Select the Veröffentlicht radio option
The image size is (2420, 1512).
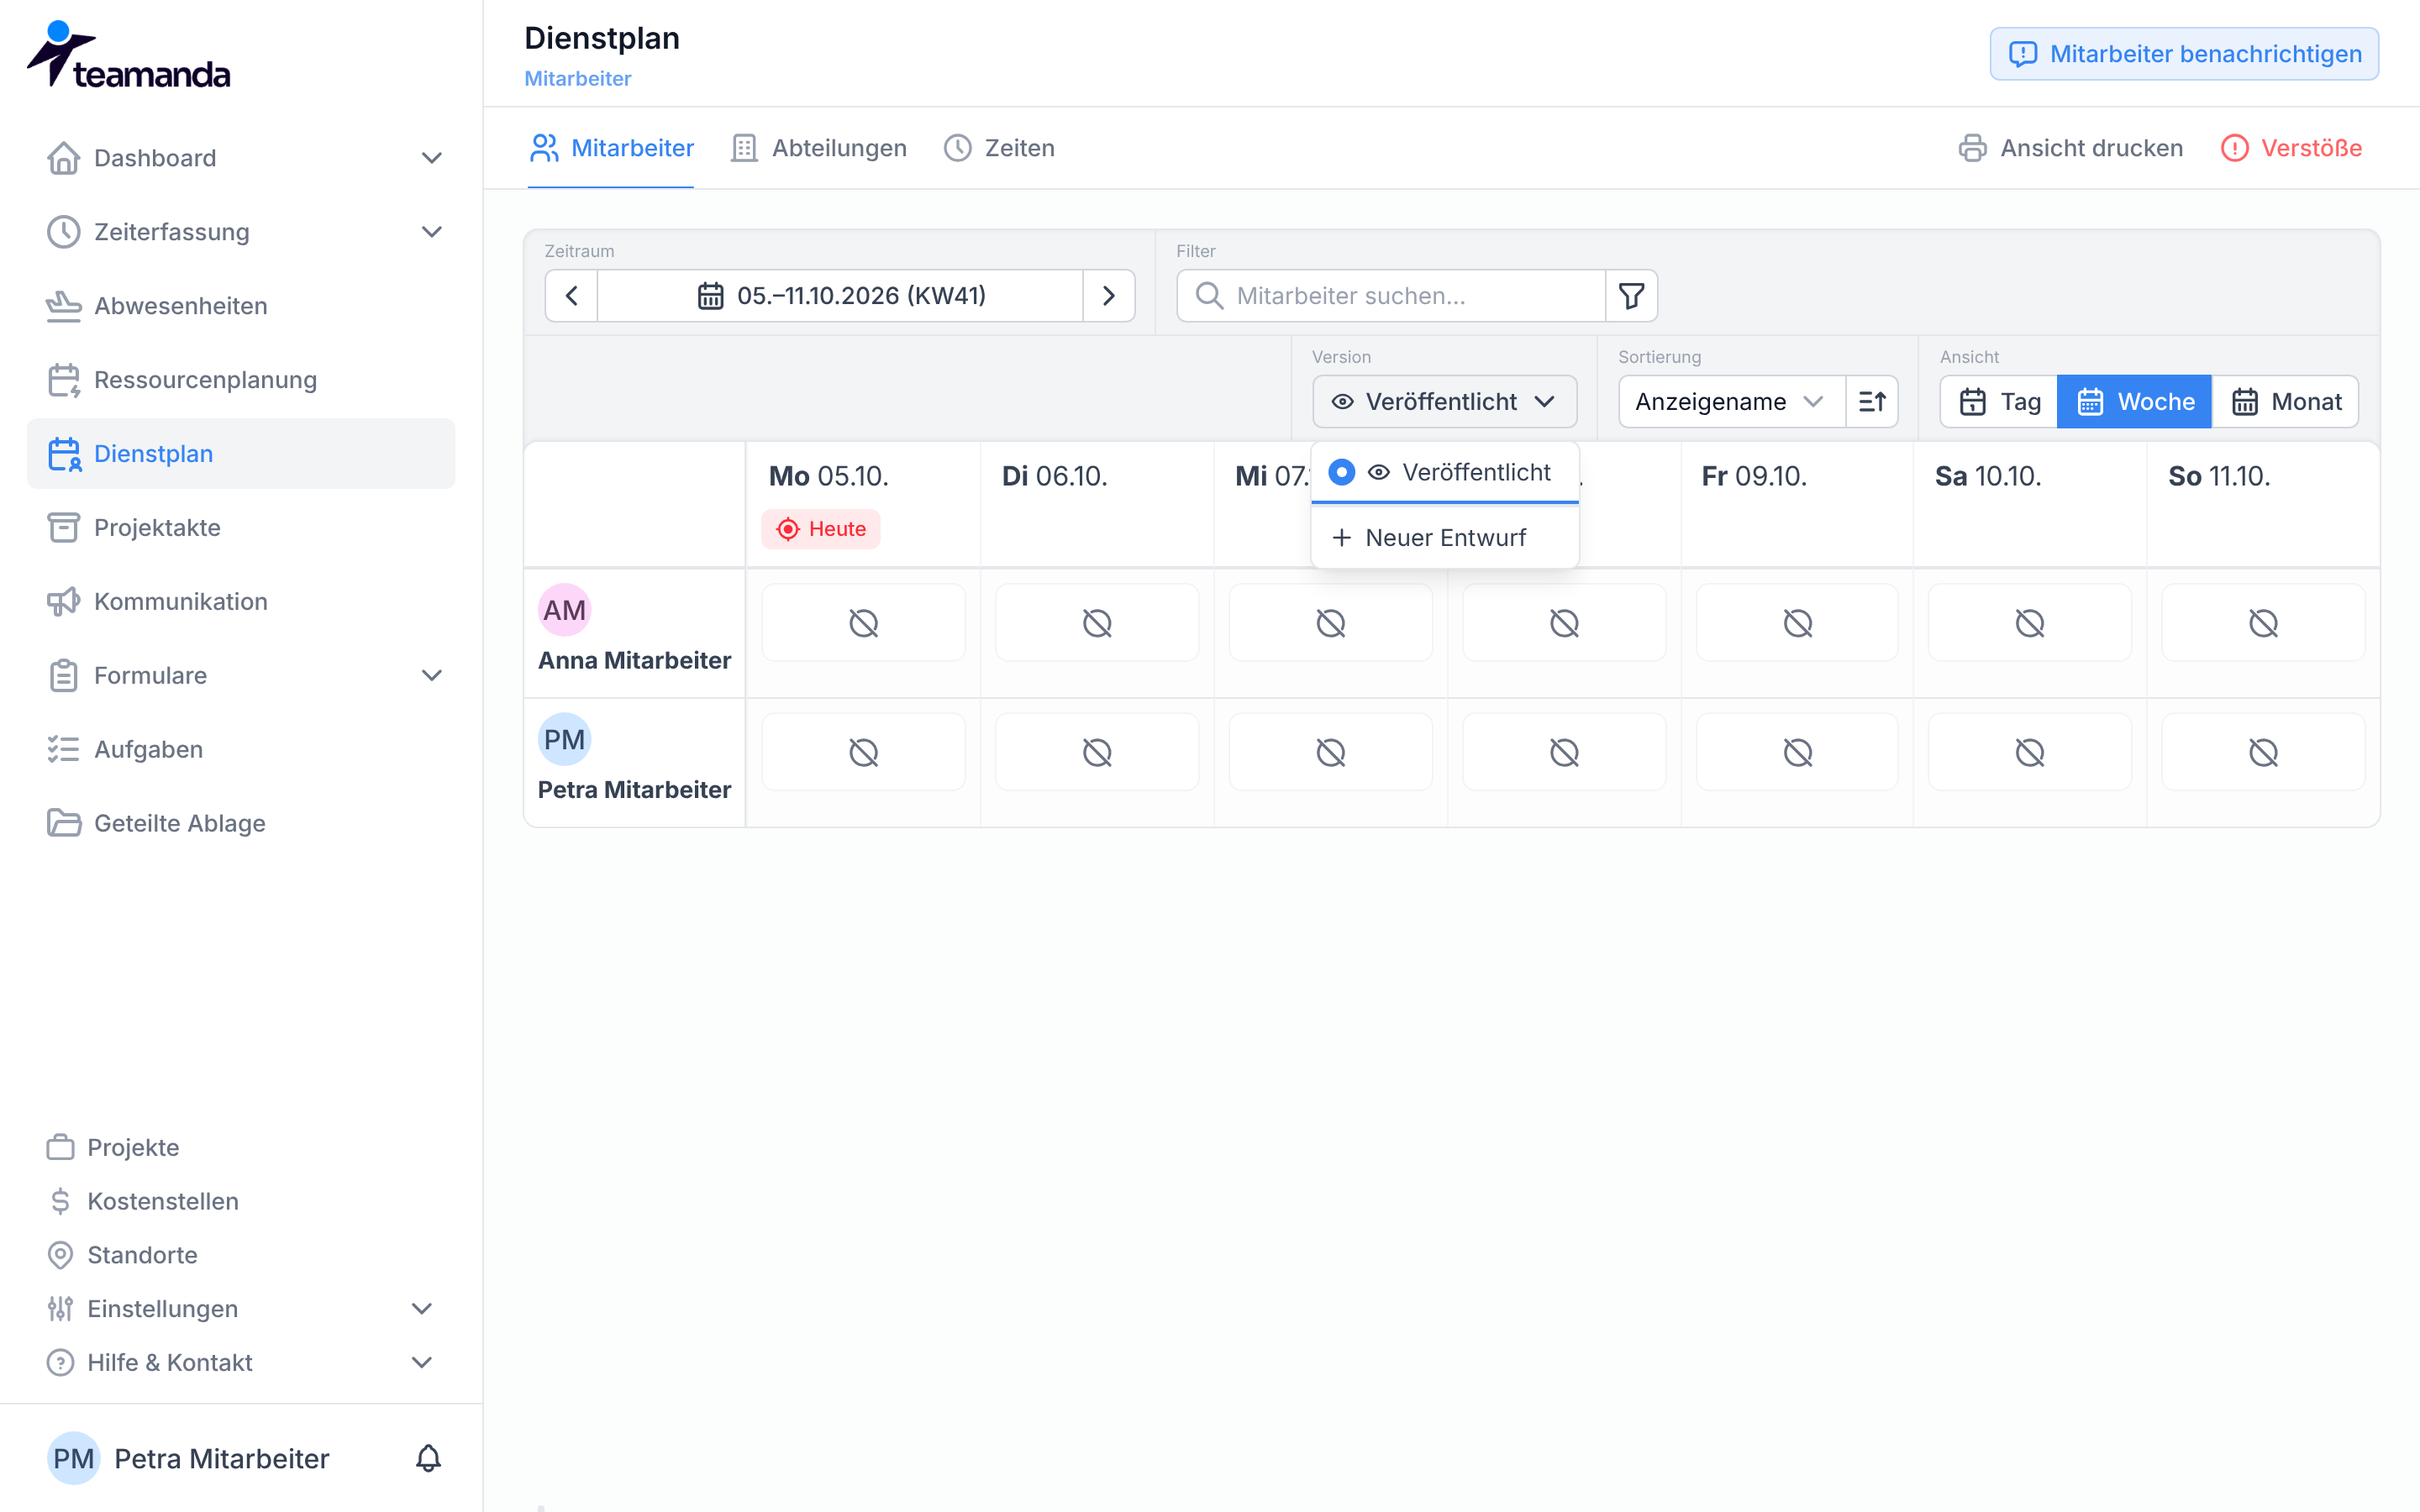coord(1342,472)
